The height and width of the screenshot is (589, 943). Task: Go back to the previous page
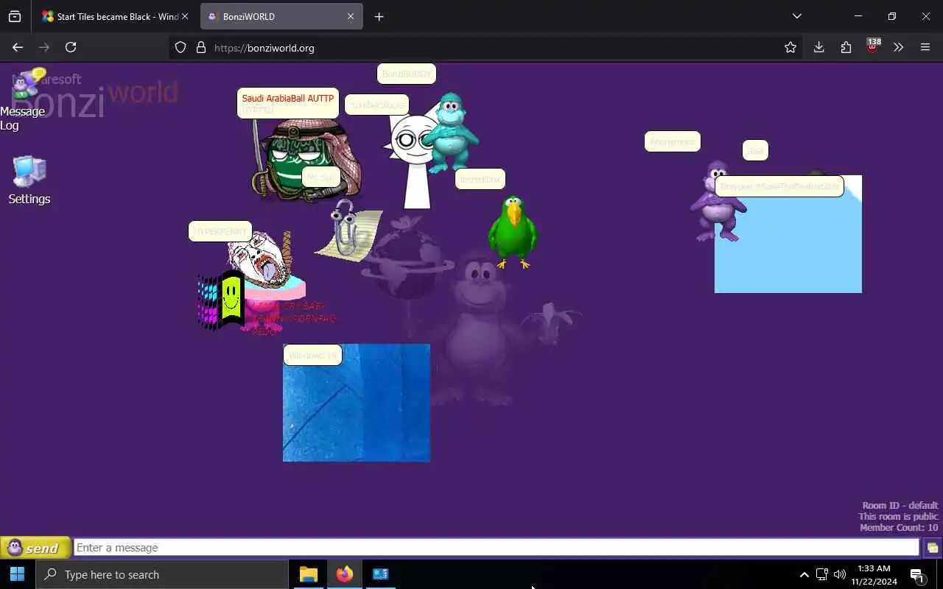click(18, 47)
